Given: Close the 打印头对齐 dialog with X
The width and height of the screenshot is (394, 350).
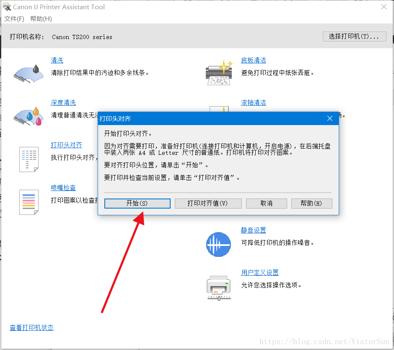Looking at the screenshot, I should 330,118.
